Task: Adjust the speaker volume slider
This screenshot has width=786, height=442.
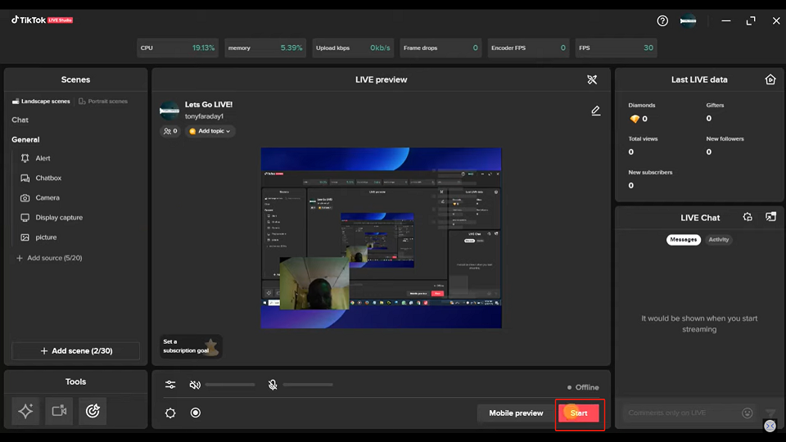Action: click(230, 385)
